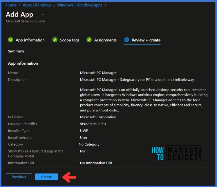Go back with the Previous button

tap(19, 177)
